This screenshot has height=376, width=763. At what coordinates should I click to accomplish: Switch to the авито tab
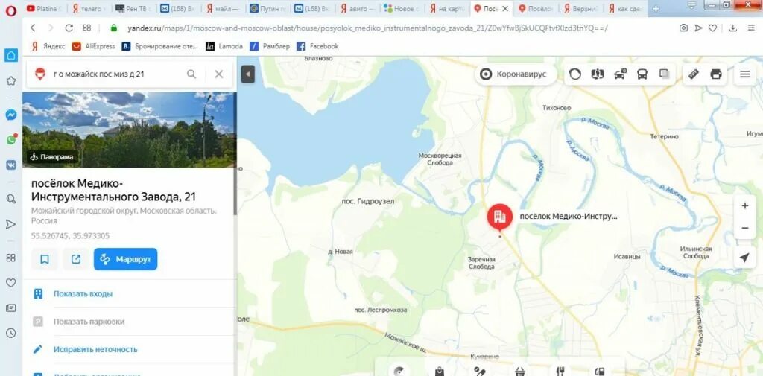click(358, 8)
